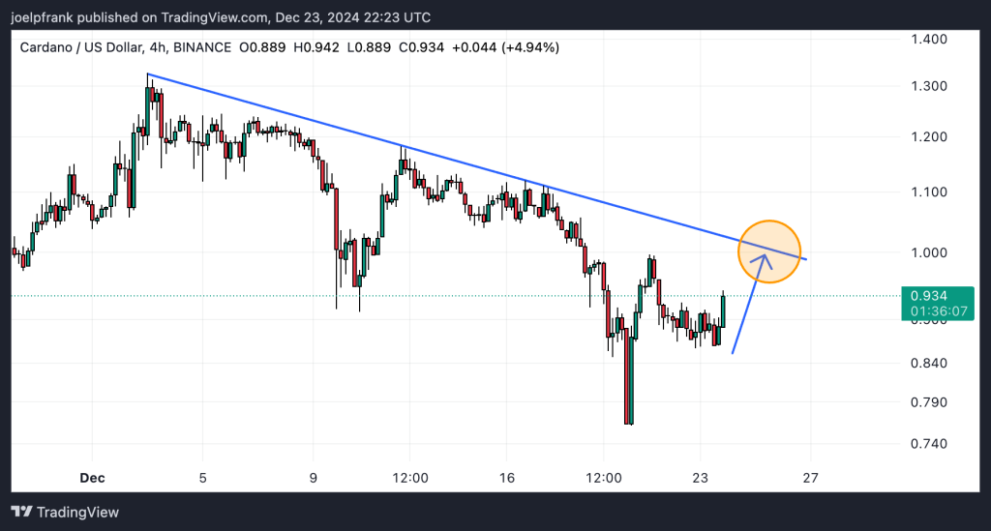Viewport: 991px width, 531px height.
Task: Click the 01:36:07 candle countdown timer
Action: tap(936, 310)
